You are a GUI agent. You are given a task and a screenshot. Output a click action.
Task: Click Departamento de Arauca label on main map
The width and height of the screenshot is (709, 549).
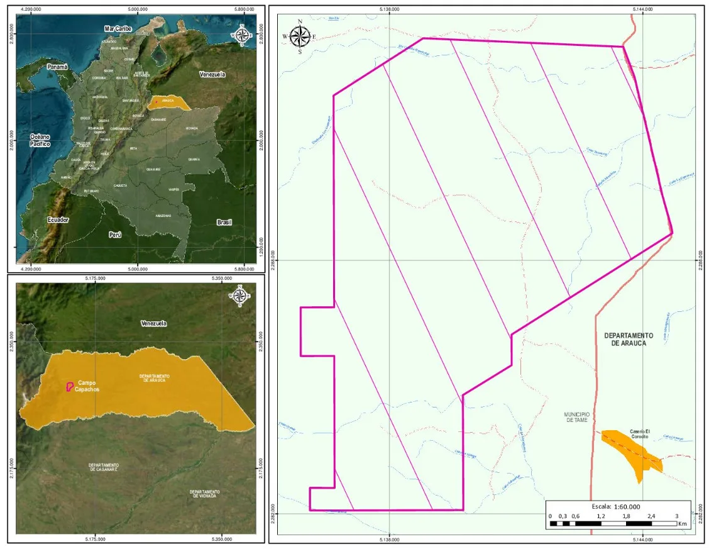point(629,339)
